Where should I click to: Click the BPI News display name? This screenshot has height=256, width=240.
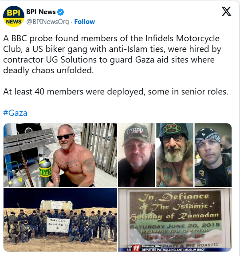pos(41,12)
